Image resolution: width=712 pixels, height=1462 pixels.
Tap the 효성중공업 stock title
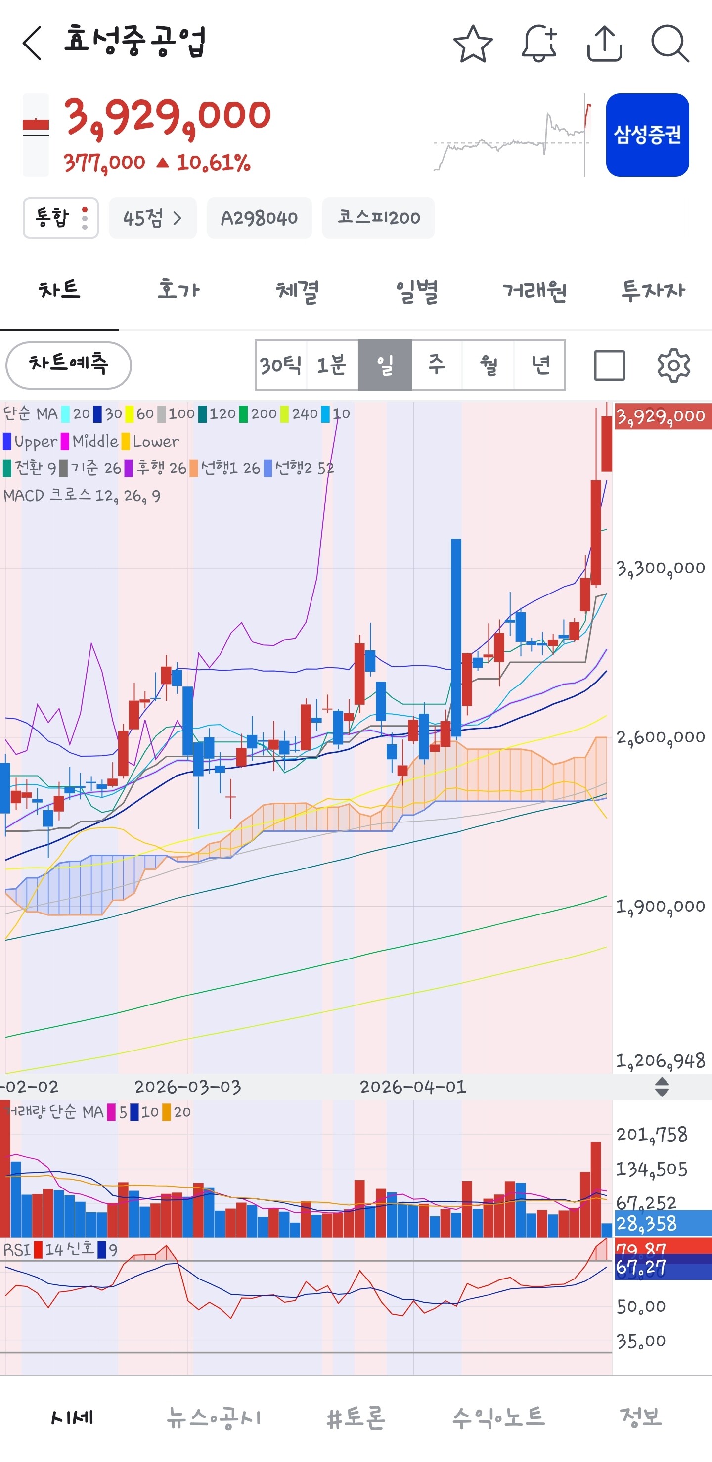click(134, 41)
